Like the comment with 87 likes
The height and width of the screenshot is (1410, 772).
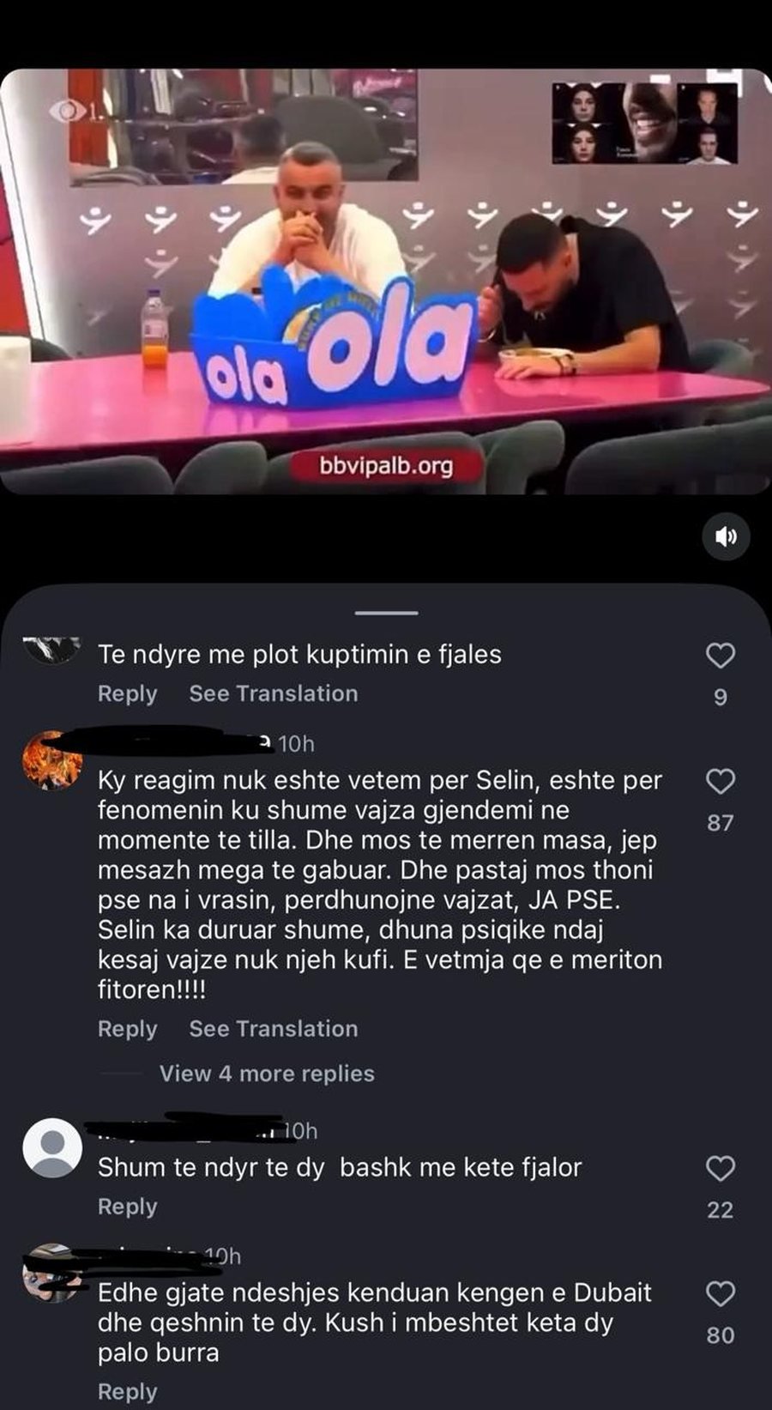(720, 782)
